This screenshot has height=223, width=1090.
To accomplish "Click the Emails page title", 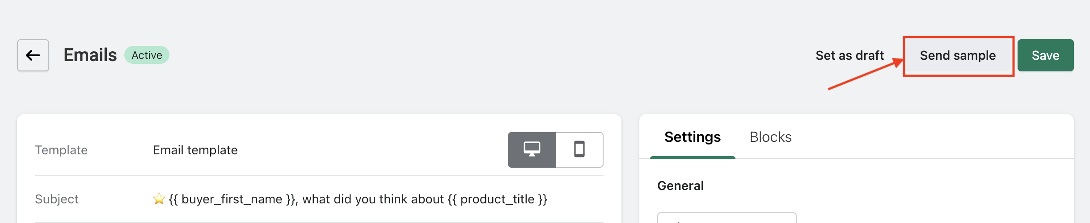I will point(90,55).
